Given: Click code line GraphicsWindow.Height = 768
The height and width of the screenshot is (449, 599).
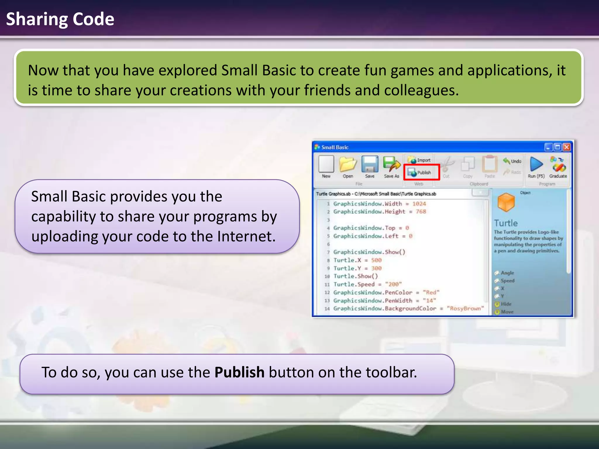Looking at the screenshot, I should pyautogui.click(x=380, y=212).
